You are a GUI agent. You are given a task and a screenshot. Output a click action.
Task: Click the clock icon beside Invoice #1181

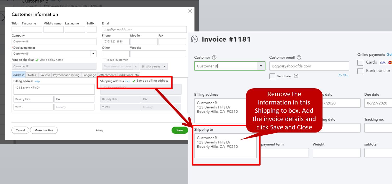pos(196,39)
